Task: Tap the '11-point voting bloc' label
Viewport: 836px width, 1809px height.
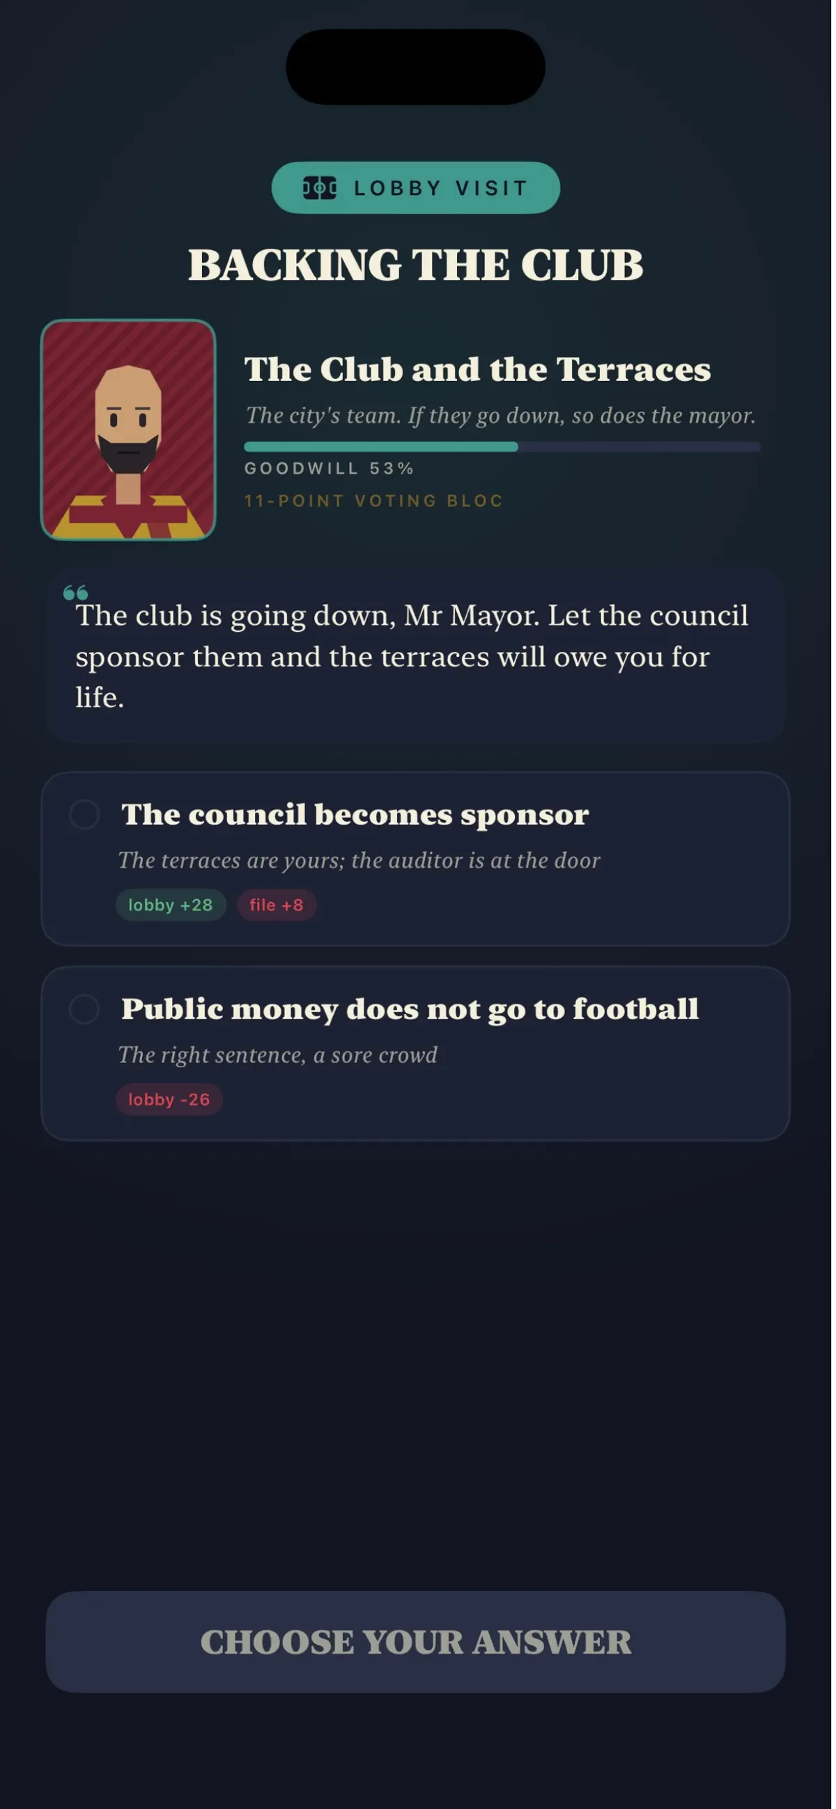Action: click(373, 501)
